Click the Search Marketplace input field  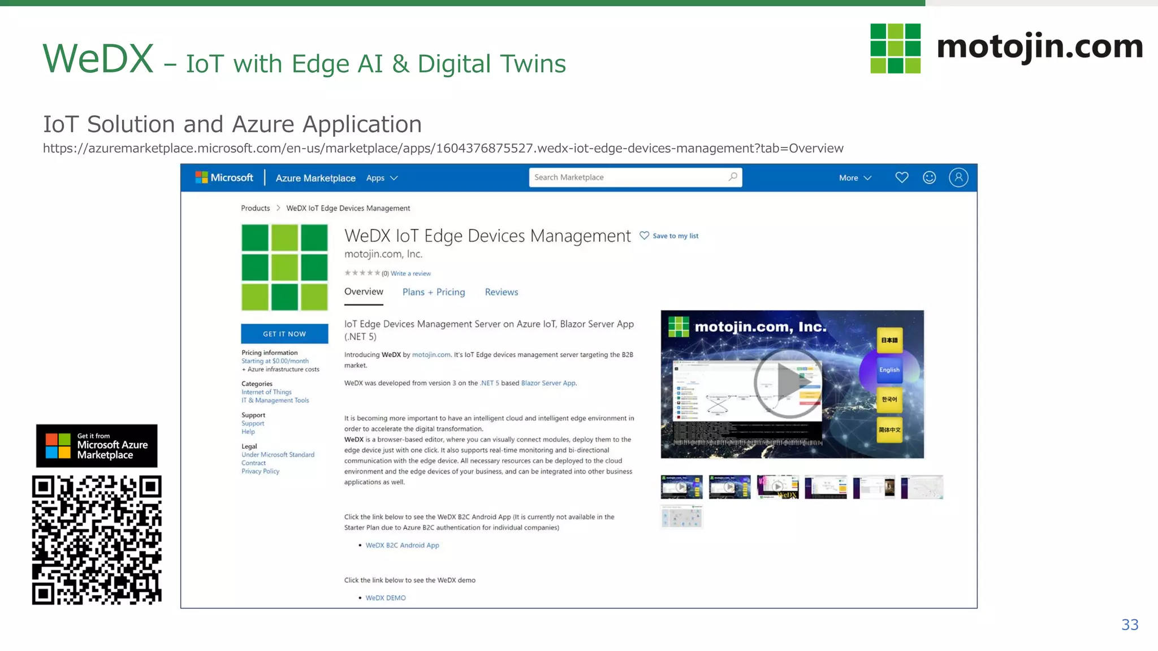[635, 177]
